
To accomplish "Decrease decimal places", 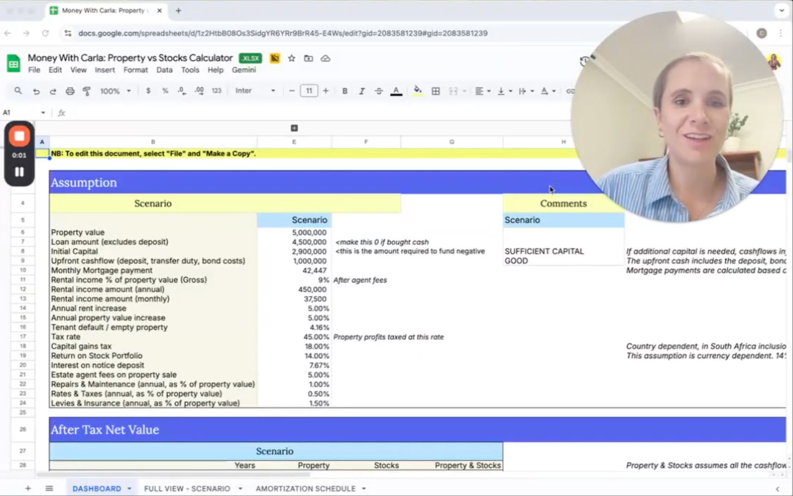I will coord(182,91).
